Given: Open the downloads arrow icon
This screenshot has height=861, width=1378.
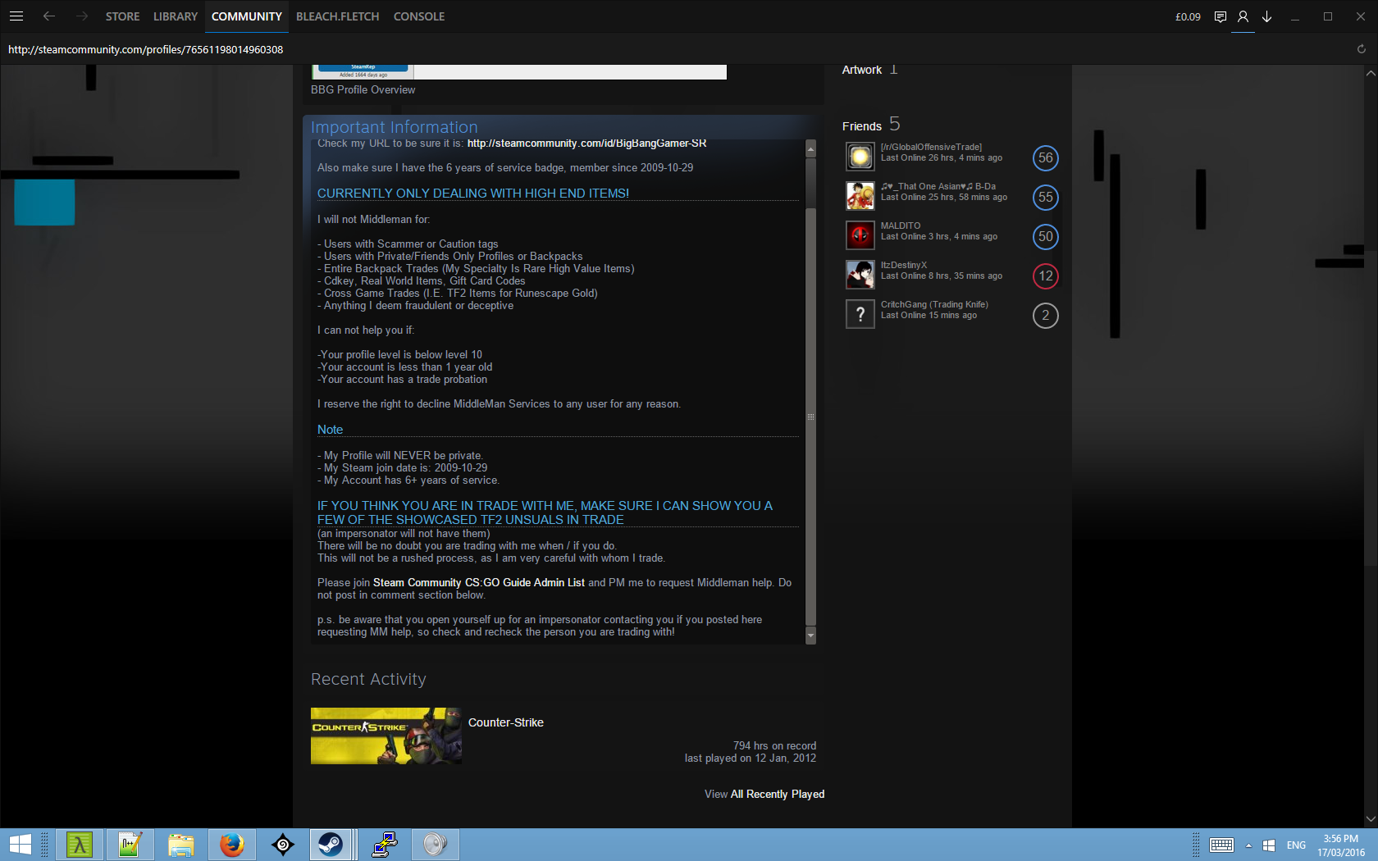Looking at the screenshot, I should click(x=1266, y=16).
